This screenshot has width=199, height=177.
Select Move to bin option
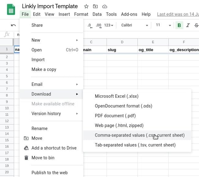point(43,158)
